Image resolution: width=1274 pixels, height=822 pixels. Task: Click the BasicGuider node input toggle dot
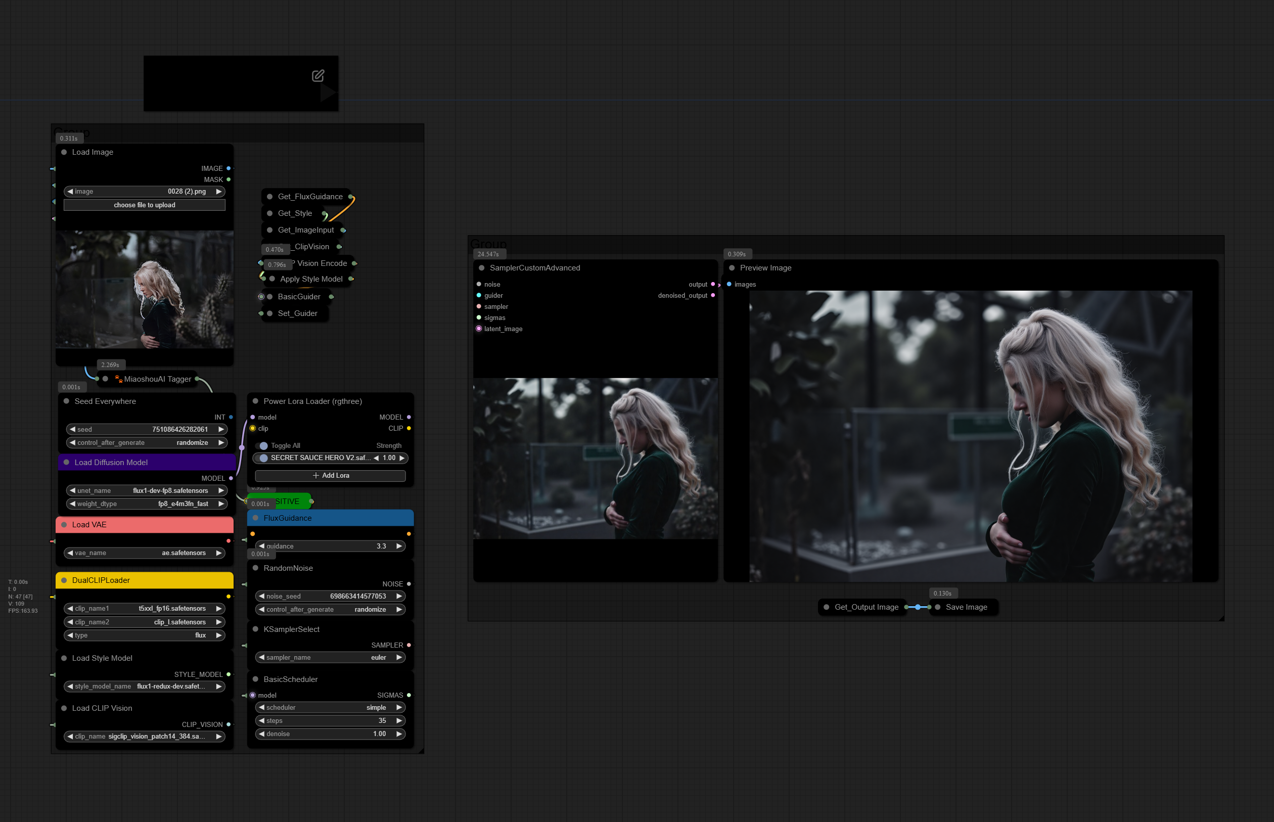[261, 297]
